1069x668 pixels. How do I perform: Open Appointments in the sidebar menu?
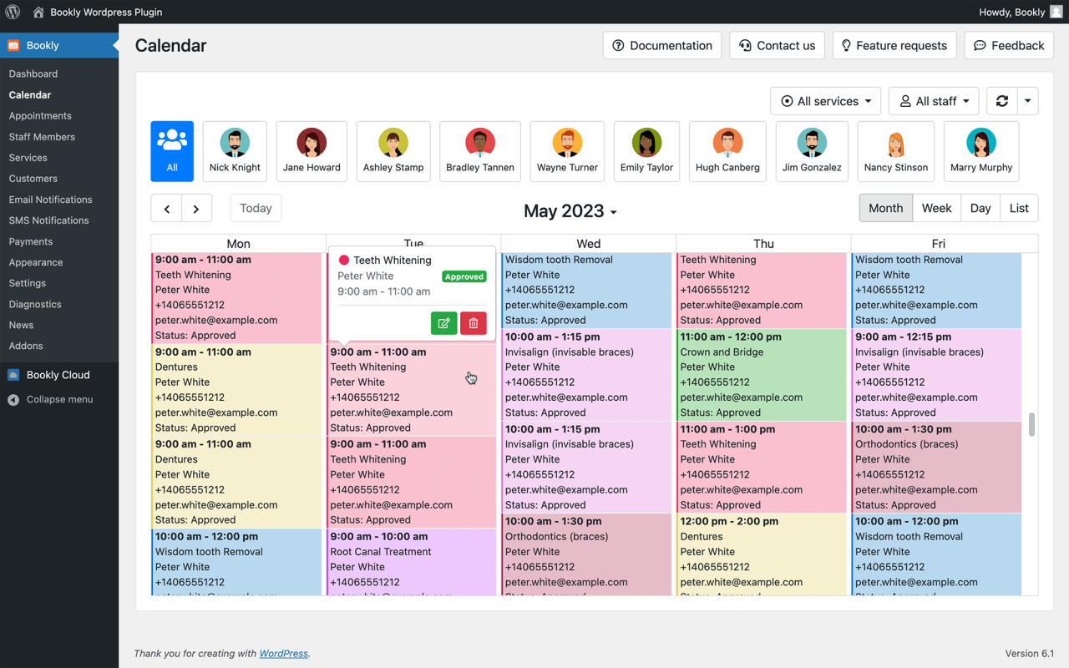[x=40, y=116]
